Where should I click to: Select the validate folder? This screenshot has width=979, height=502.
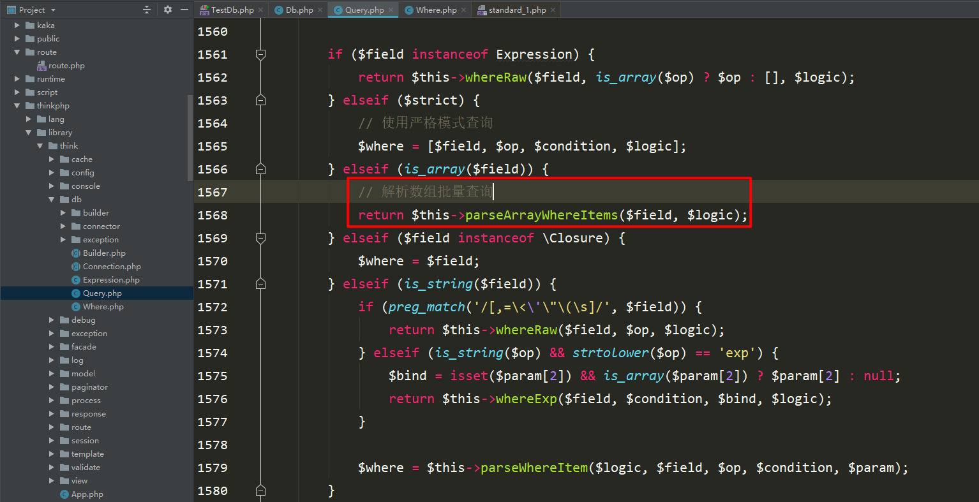pos(86,468)
